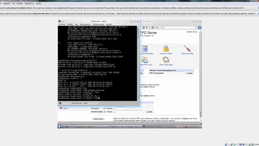Click the Logout link

click(x=65, y=108)
